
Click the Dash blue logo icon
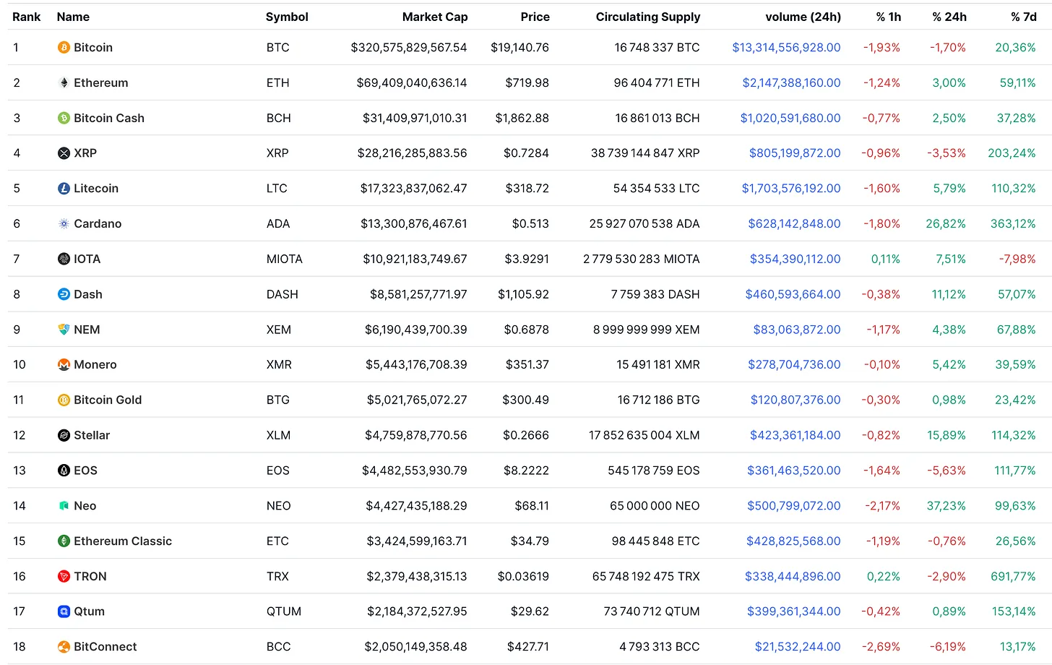click(64, 294)
